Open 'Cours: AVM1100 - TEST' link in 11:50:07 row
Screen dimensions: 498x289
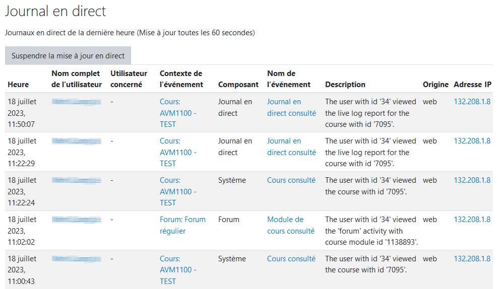coord(178,113)
